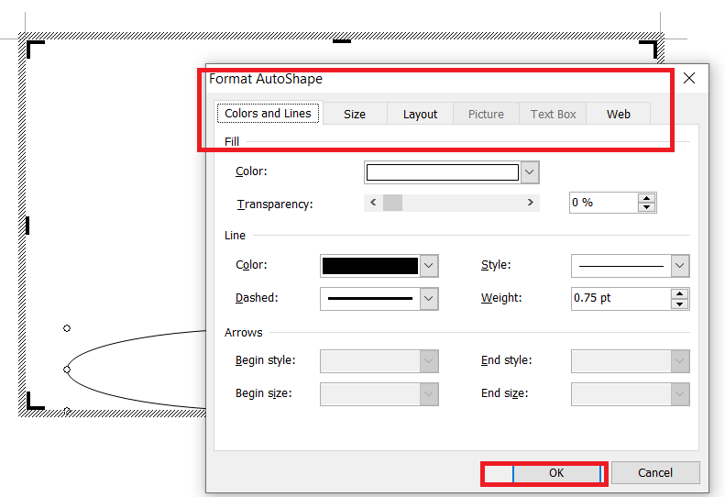Click the Transparency slider thumb
This screenshot has height=497, width=725.
pyautogui.click(x=392, y=203)
